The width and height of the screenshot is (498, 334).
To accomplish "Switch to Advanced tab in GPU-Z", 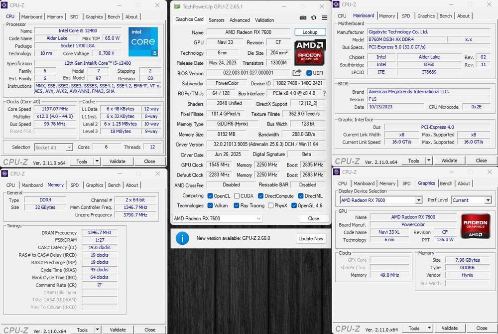I will pyautogui.click(x=240, y=20).
